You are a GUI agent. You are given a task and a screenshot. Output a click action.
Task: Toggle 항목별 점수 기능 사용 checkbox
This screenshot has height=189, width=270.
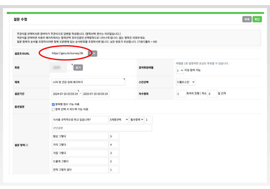(x=53, y=104)
